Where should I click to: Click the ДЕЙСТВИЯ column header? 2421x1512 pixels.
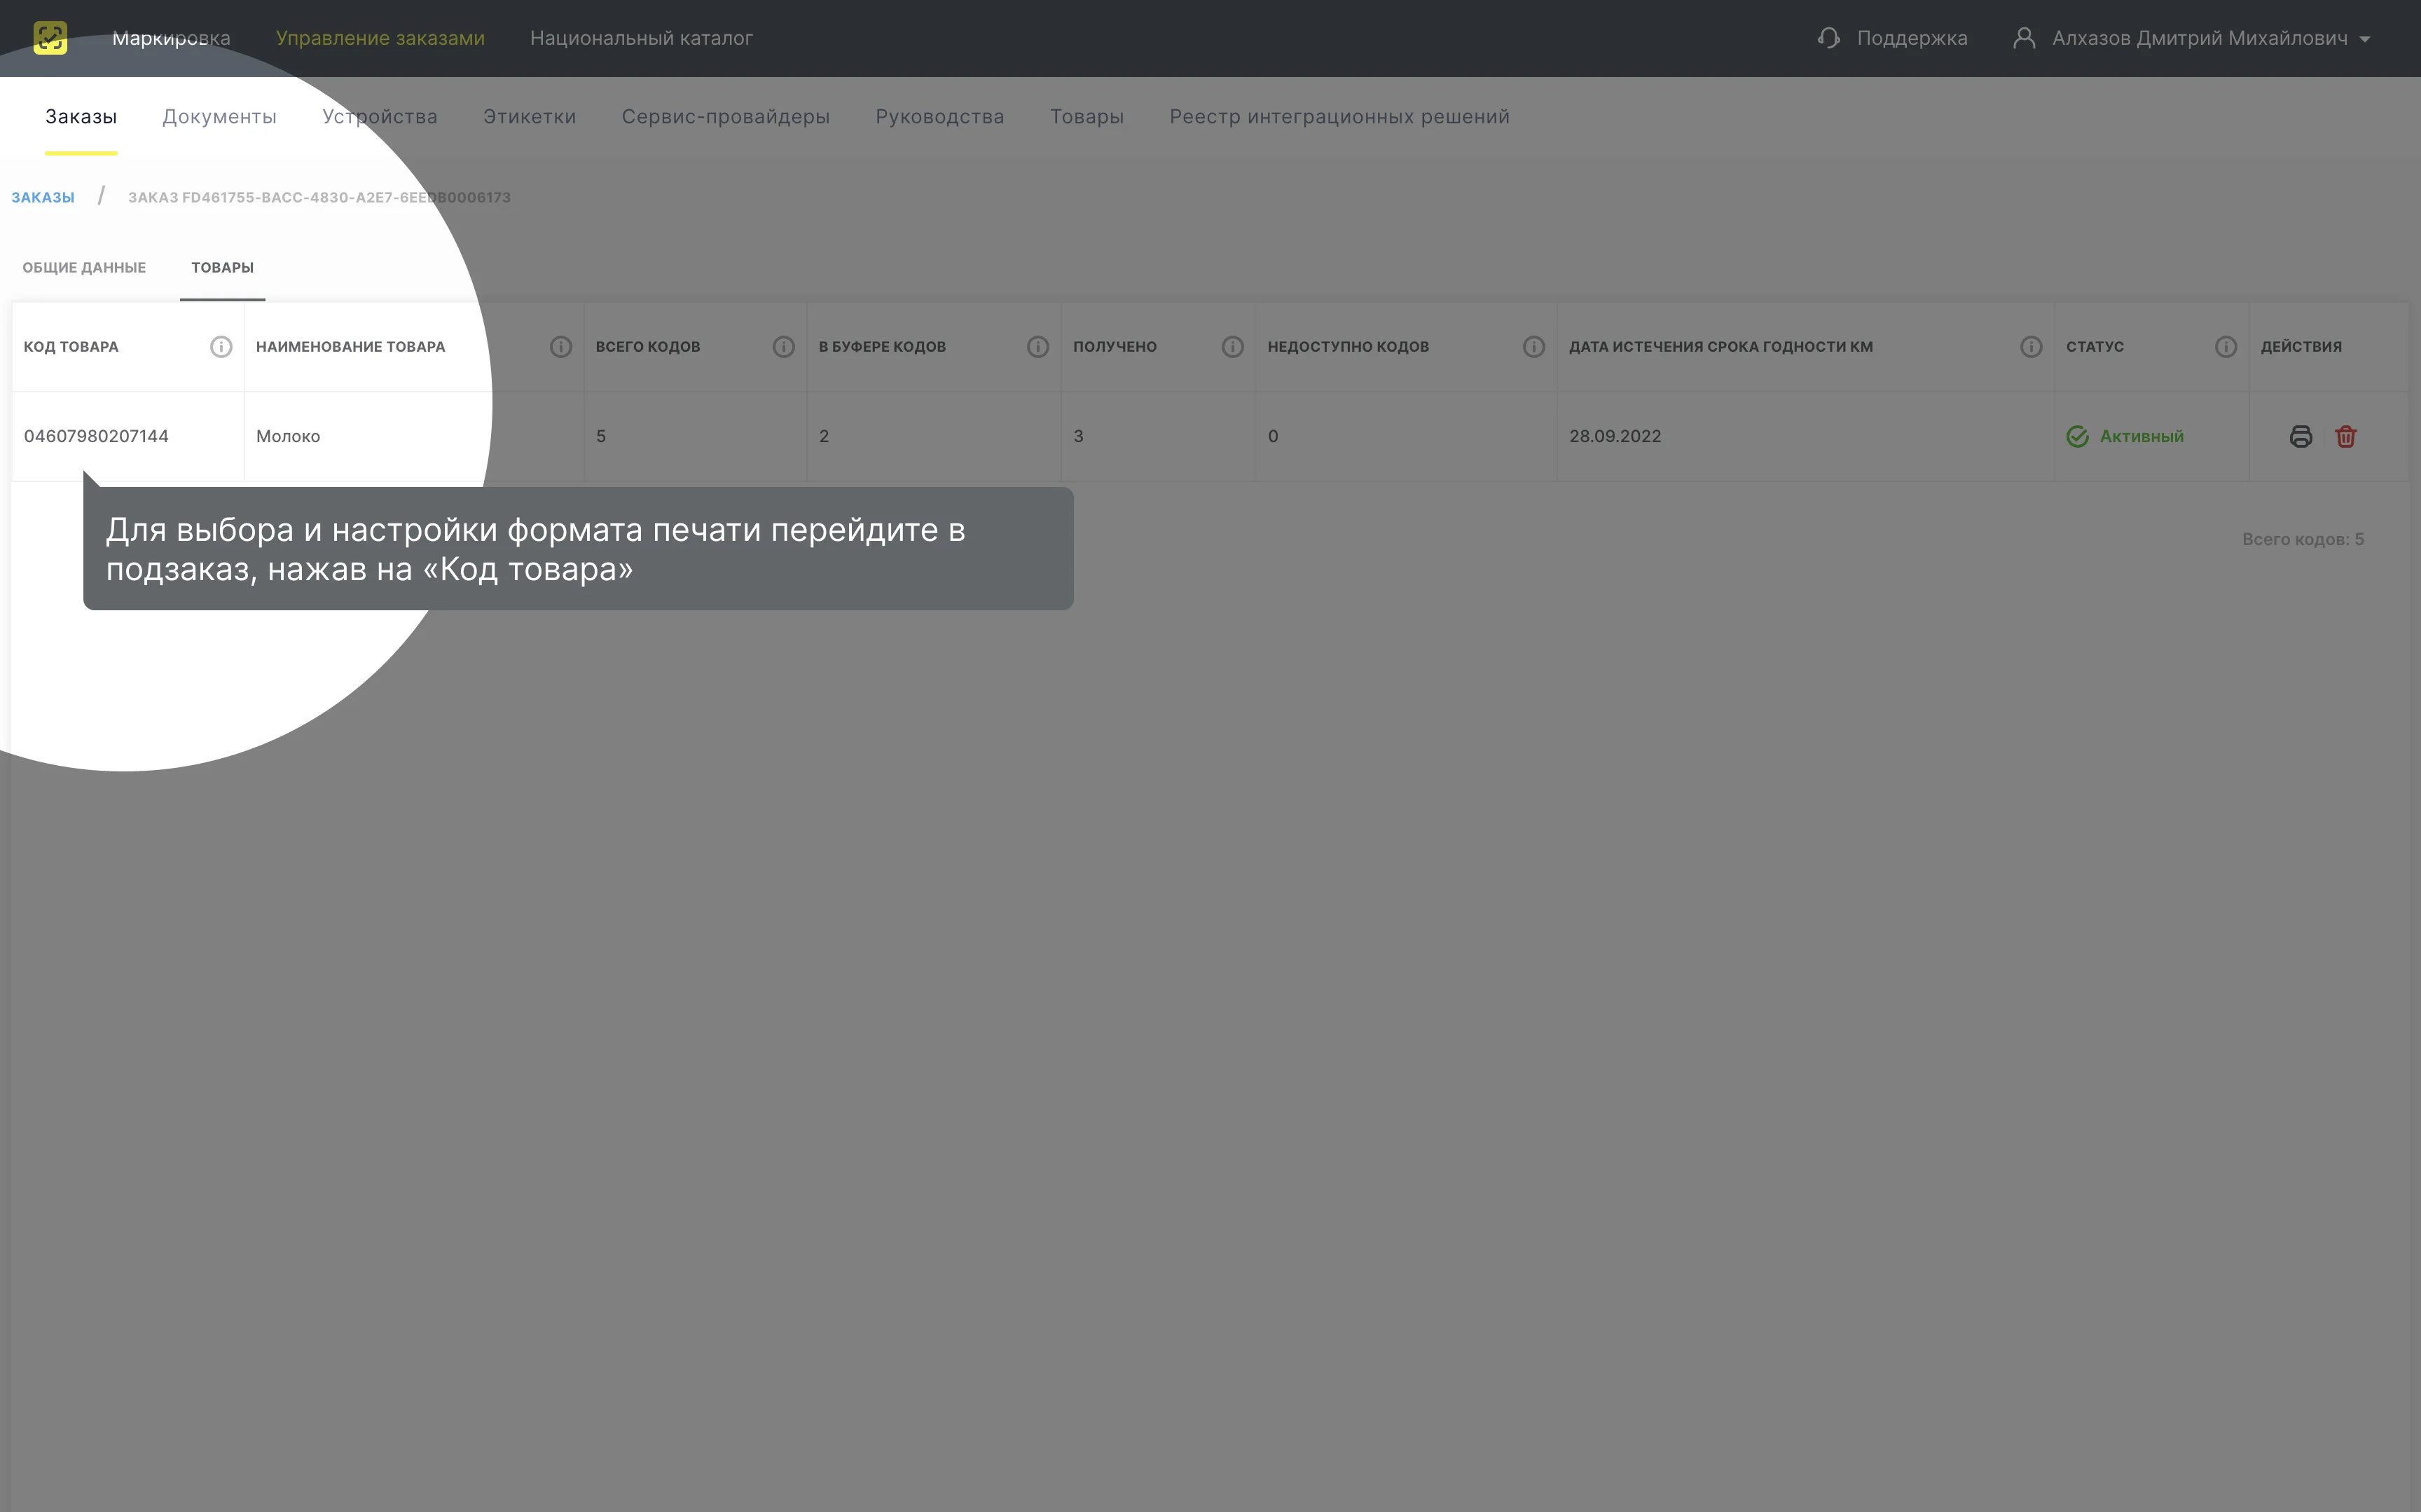2301,347
